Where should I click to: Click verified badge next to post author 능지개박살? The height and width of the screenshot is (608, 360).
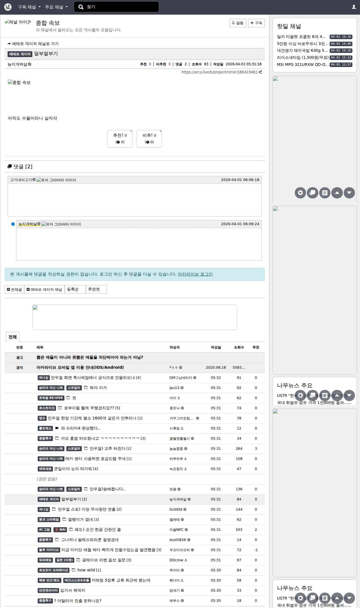30,64
